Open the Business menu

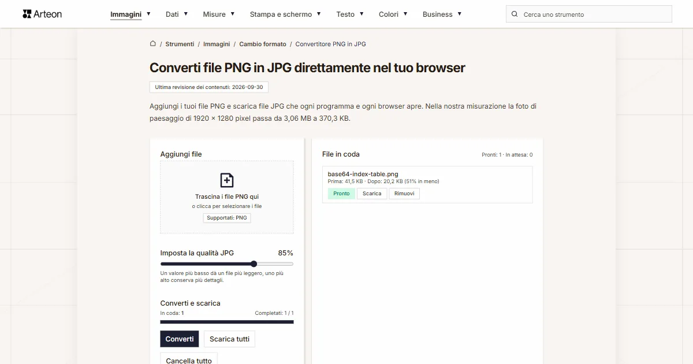(437, 14)
